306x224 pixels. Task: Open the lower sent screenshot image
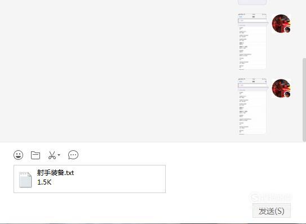click(x=252, y=106)
